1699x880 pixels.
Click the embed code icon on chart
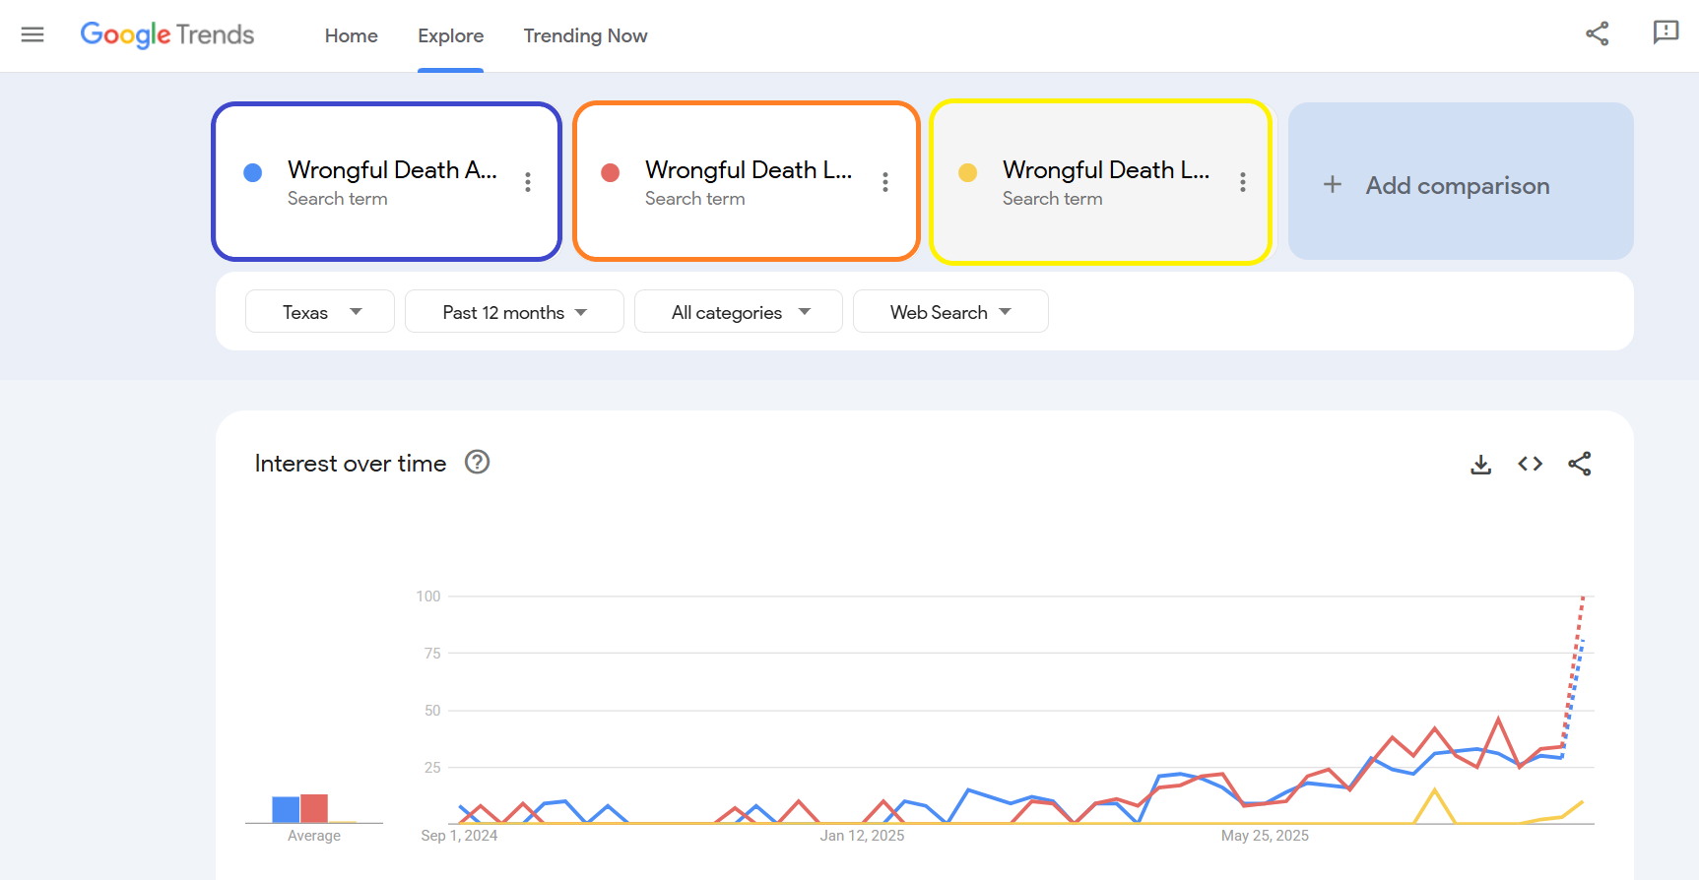tap(1530, 464)
